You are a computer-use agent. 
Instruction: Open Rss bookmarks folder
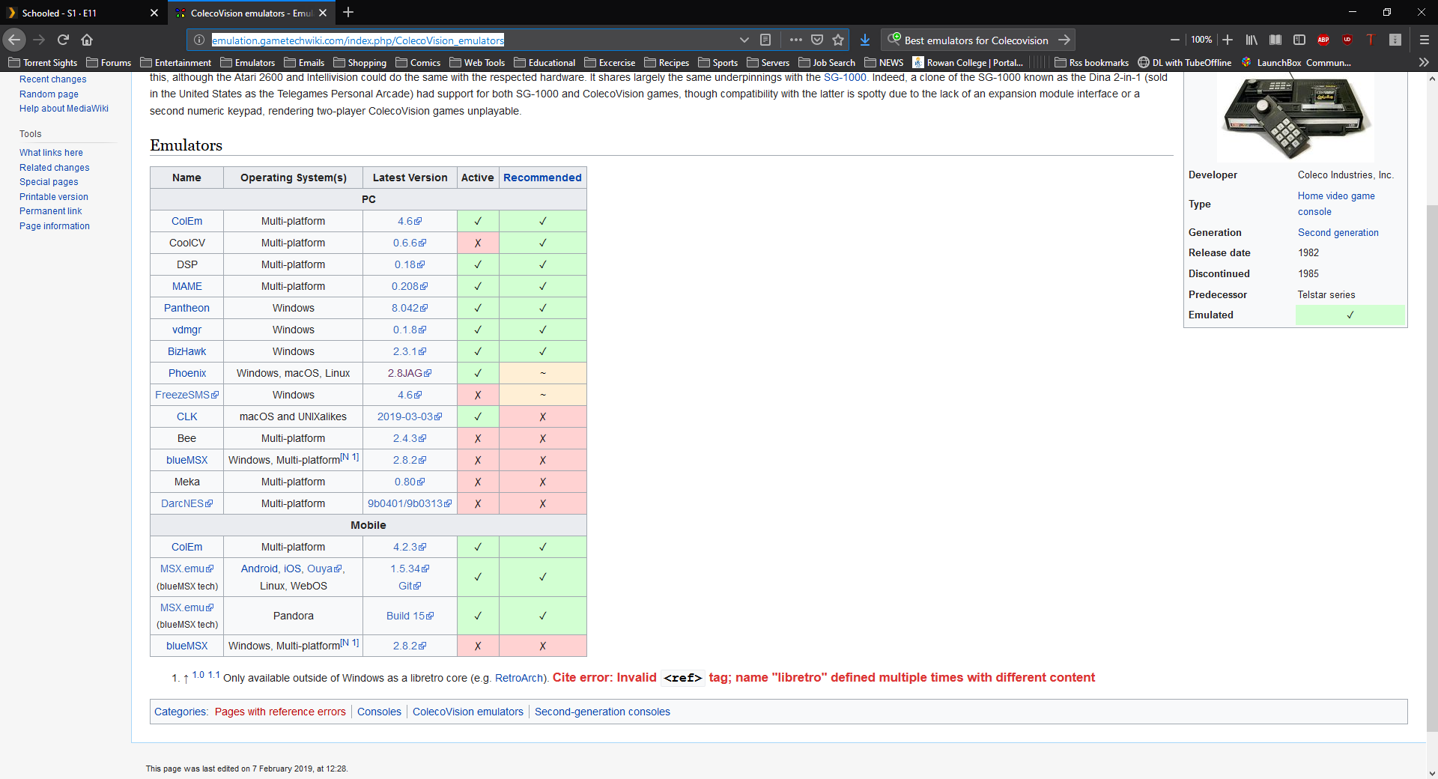coord(1091,62)
